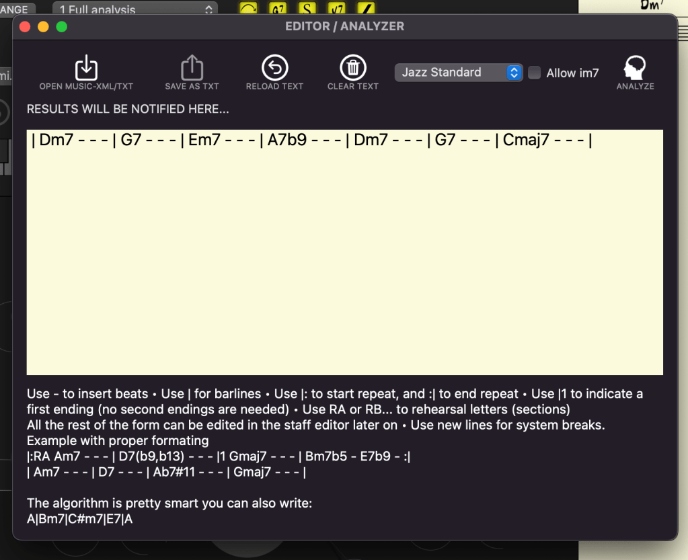This screenshot has width=688, height=560.
Task: Click the EDITOR / ANALYZER title bar
Action: [x=344, y=27]
